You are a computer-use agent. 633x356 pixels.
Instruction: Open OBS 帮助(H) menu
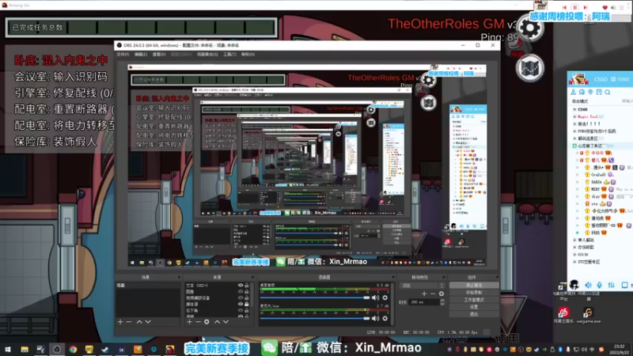click(248, 55)
